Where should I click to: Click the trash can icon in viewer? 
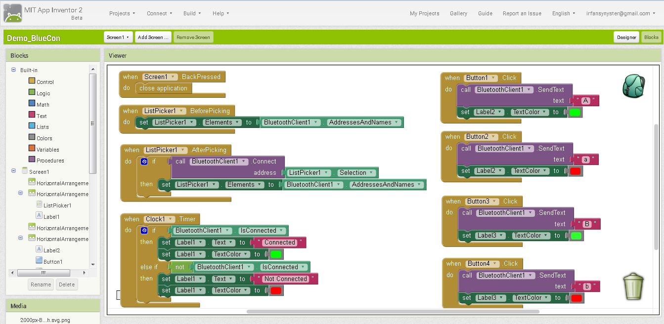coord(633,287)
